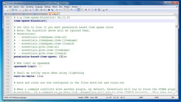Open the Language menu
Viewport: 181px width, 102px height.
39,7
